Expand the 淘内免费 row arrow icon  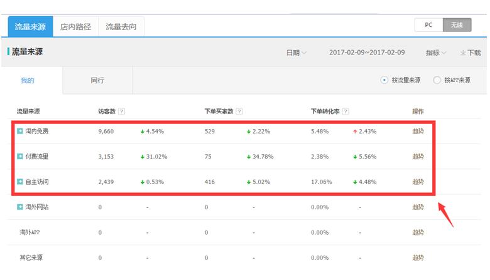[x=20, y=131]
